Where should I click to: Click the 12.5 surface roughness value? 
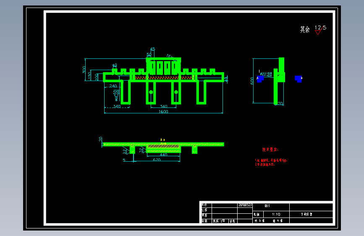point(321,28)
